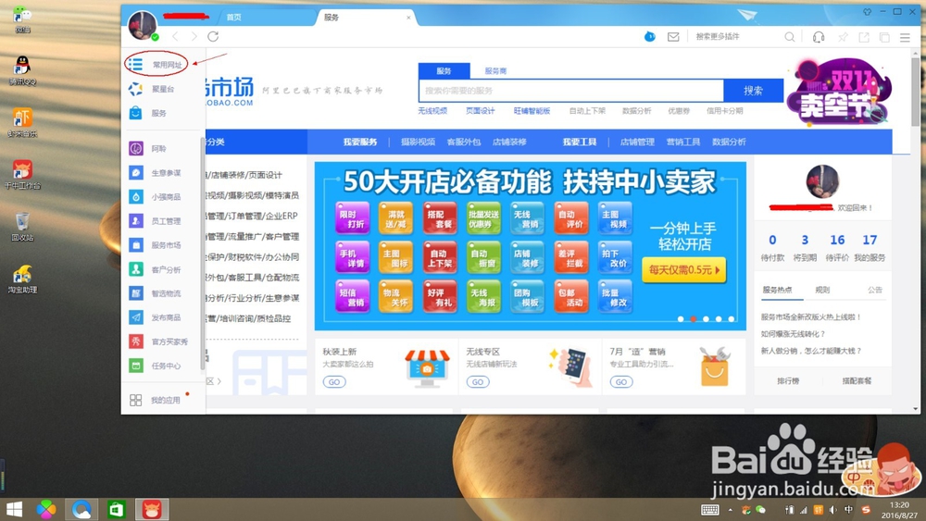Switch to the 服务商 search tab
The width and height of the screenshot is (926, 521).
(495, 71)
